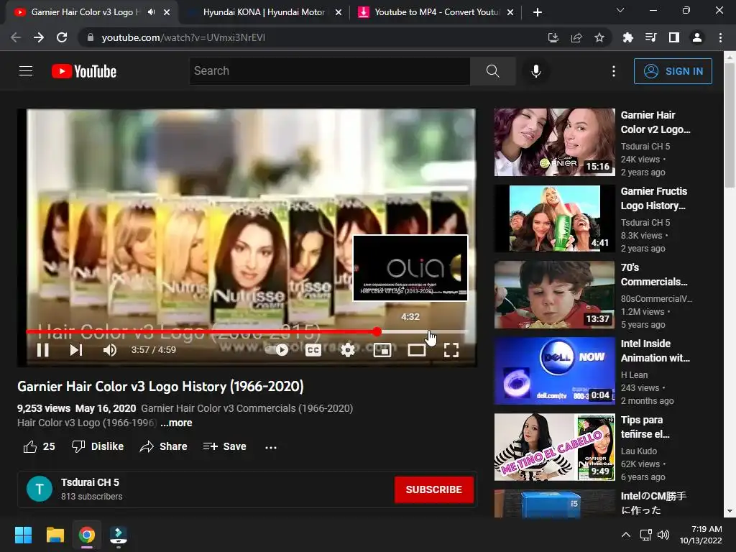
Task: Click the SIGN IN button
Action: (673, 71)
